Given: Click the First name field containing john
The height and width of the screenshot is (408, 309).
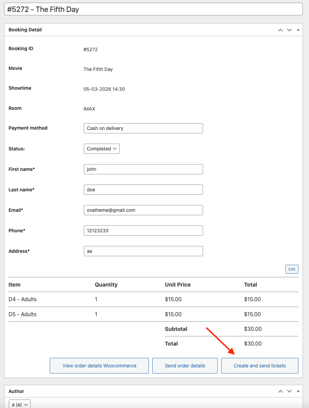Looking at the screenshot, I should [x=143, y=169].
